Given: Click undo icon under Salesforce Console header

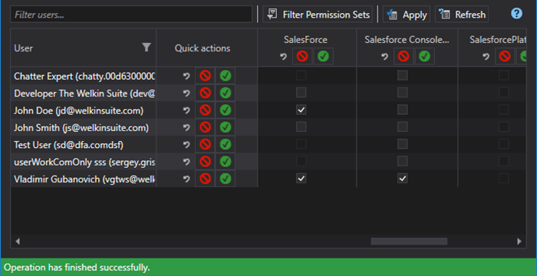Looking at the screenshot, I should pos(384,57).
